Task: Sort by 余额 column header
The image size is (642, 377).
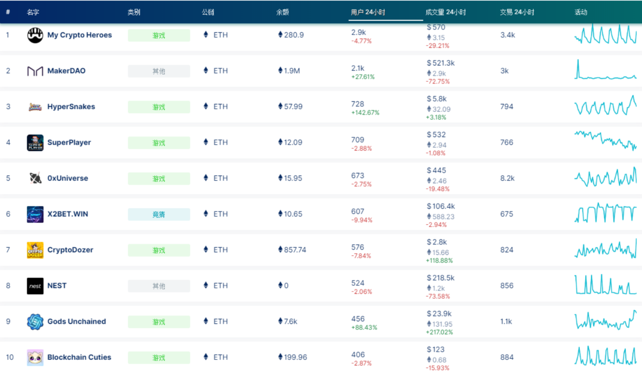Action: click(282, 12)
